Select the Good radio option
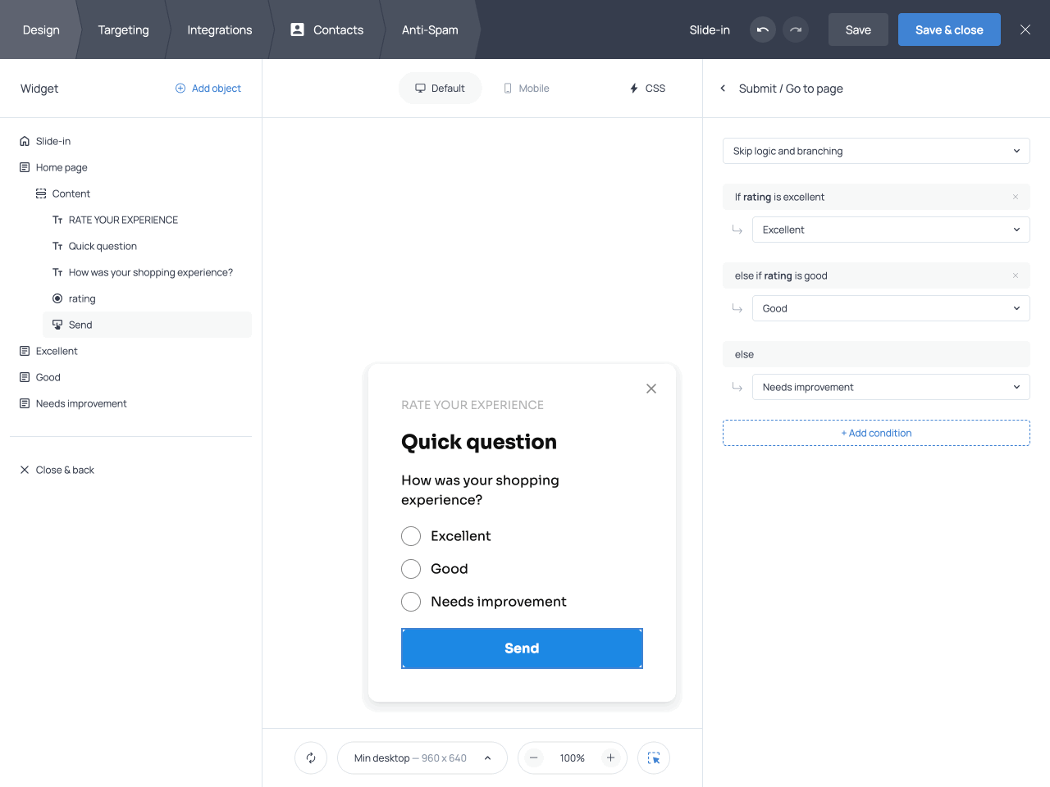The image size is (1050, 787). 411,569
